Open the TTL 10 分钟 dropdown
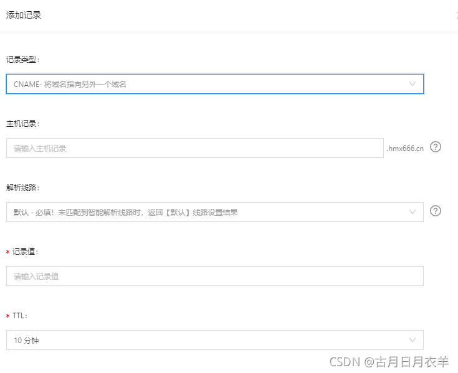This screenshot has height=373, width=458. [215, 340]
